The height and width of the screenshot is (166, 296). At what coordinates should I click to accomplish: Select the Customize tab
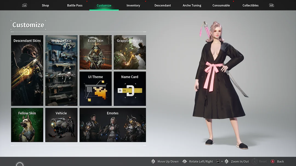(x=104, y=5)
